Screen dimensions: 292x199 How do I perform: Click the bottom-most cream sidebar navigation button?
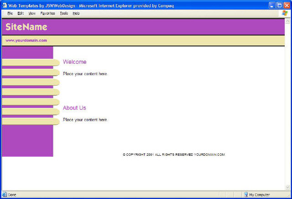pyautogui.click(x=30, y=122)
